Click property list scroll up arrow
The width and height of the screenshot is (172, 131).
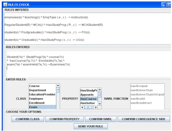pos(100,89)
